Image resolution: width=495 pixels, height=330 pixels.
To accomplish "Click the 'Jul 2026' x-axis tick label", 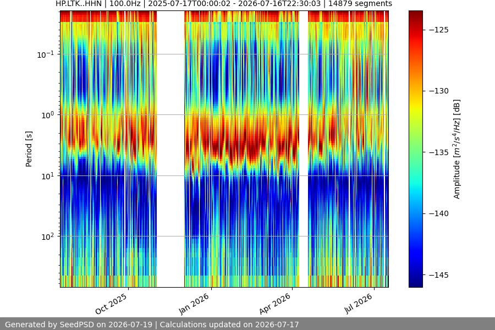I will [x=359, y=304].
